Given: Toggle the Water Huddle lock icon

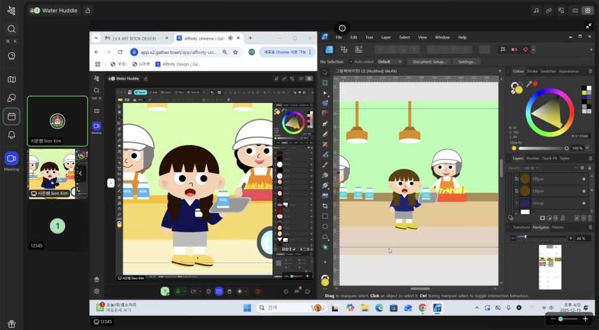Looking at the screenshot, I should (x=87, y=11).
